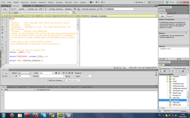Expand the tmp folder in the file tree
Viewport: 190px width, 118px height.
[x=167, y=79]
